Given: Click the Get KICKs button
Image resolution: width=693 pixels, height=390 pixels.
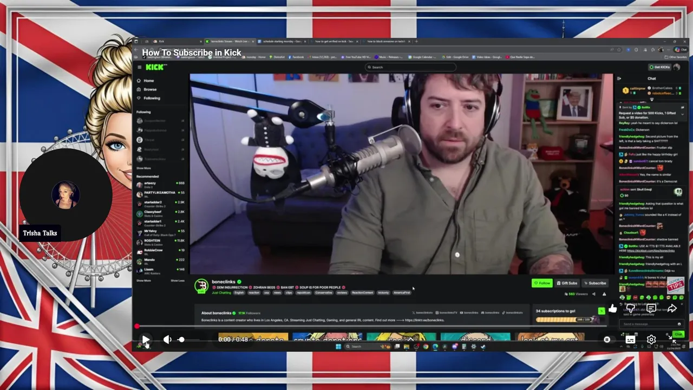Looking at the screenshot, I should 659,67.
